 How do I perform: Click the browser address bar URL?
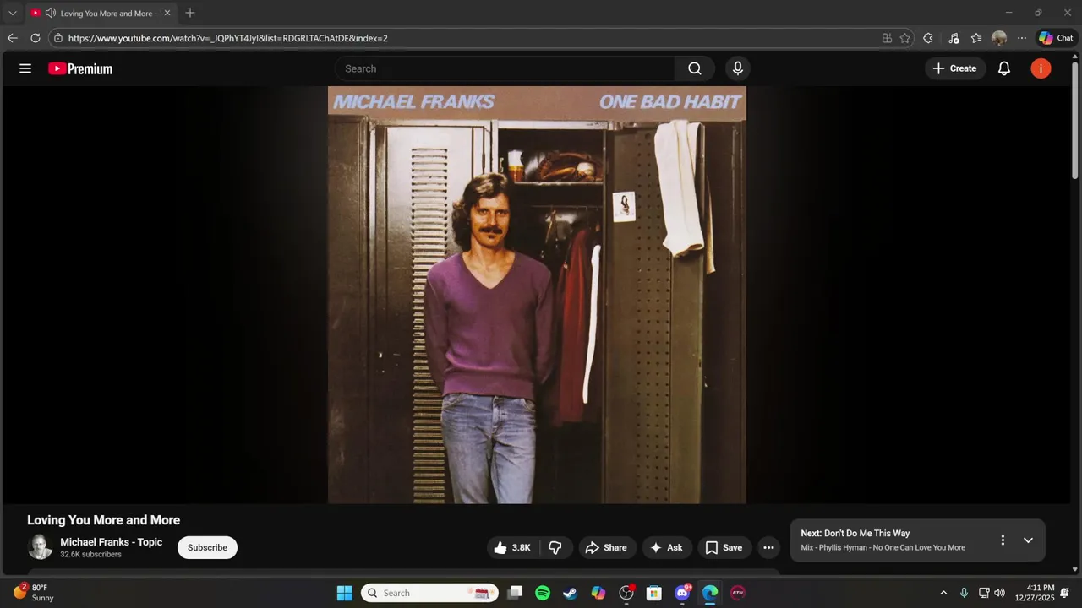(228, 38)
